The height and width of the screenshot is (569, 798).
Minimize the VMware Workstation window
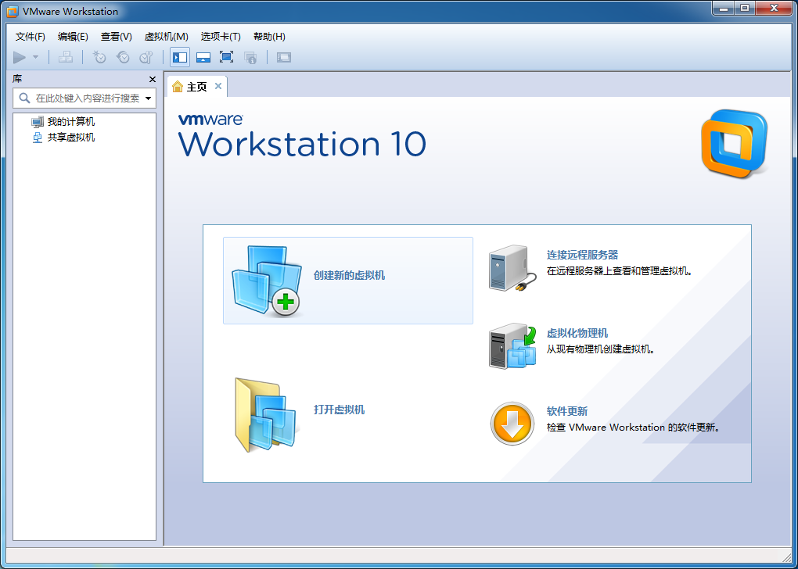pyautogui.click(x=724, y=8)
